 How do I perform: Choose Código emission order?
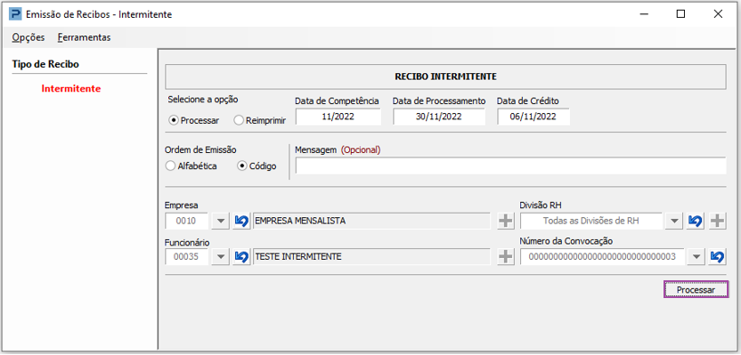point(242,166)
